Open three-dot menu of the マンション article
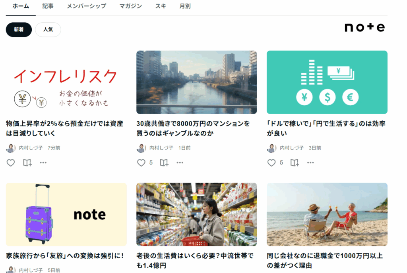407x273 pixels. pyautogui.click(x=180, y=163)
